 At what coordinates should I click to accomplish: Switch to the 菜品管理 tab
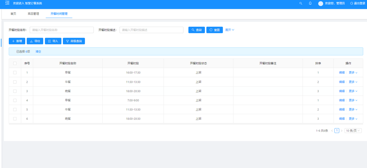[x=33, y=14]
